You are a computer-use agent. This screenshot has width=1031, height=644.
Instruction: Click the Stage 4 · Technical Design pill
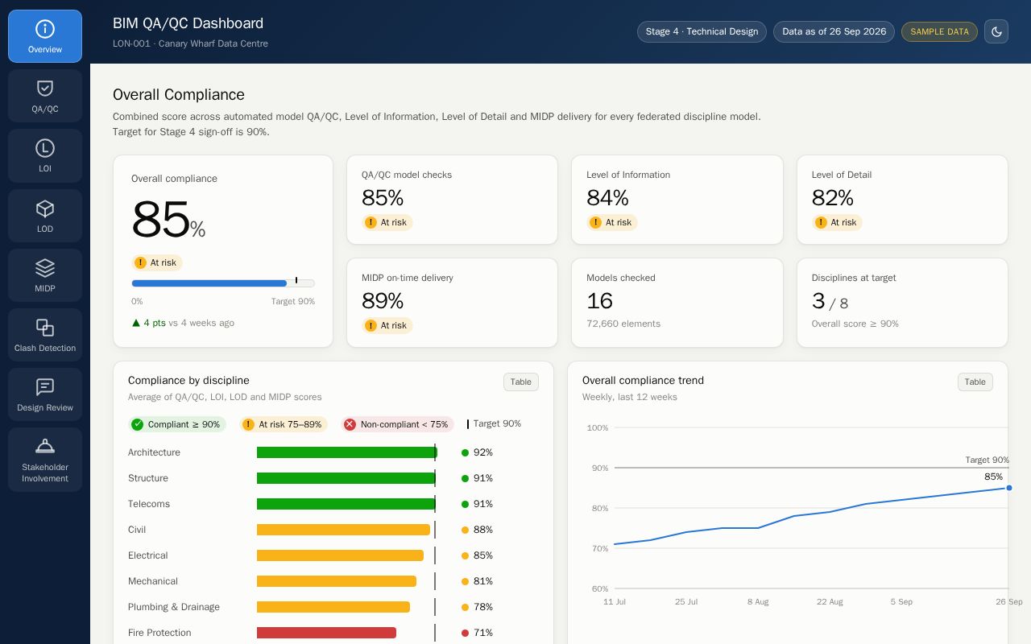point(702,31)
